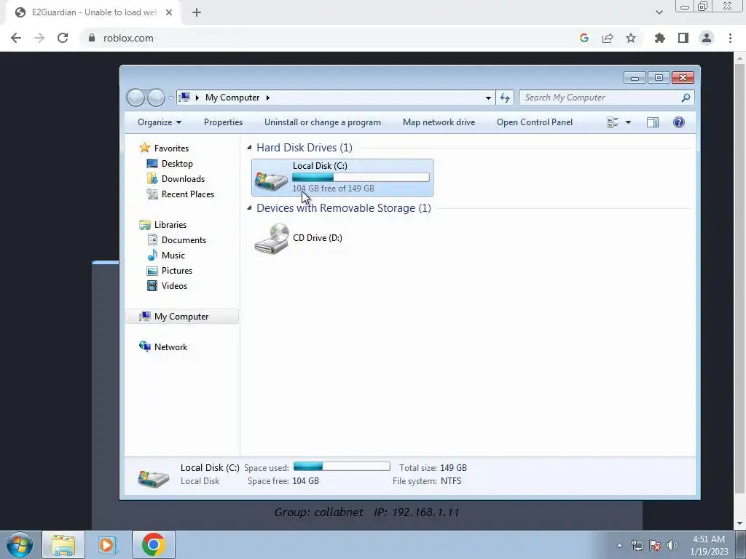
Task: Click Map network drive
Action: (439, 122)
